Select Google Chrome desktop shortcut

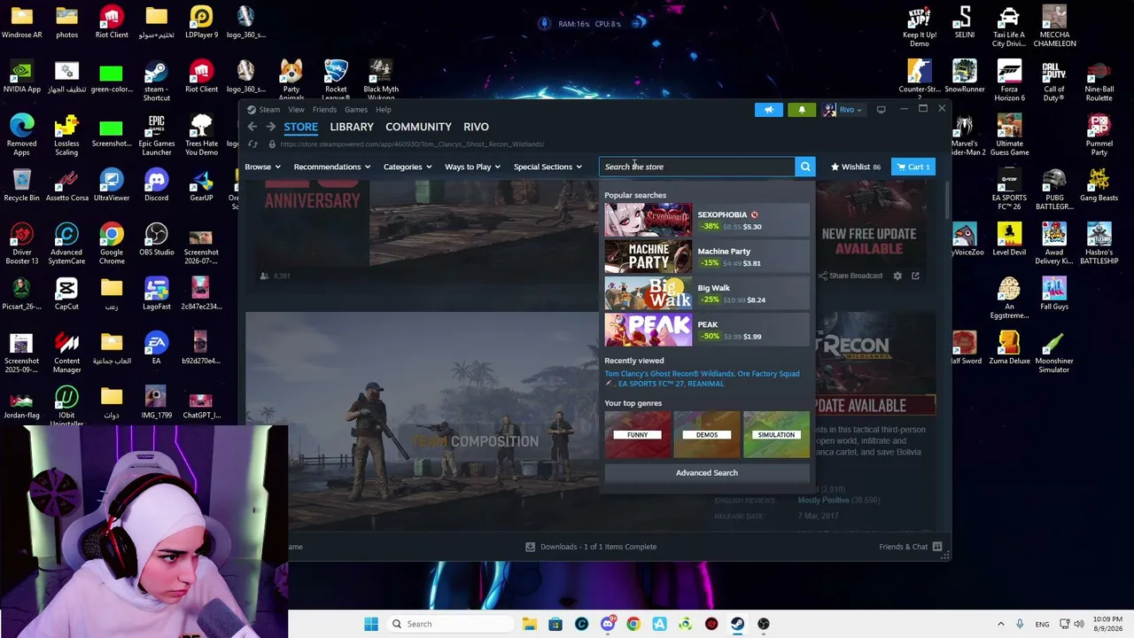pyautogui.click(x=112, y=245)
